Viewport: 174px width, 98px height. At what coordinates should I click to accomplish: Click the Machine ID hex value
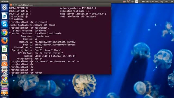pos(55,42)
